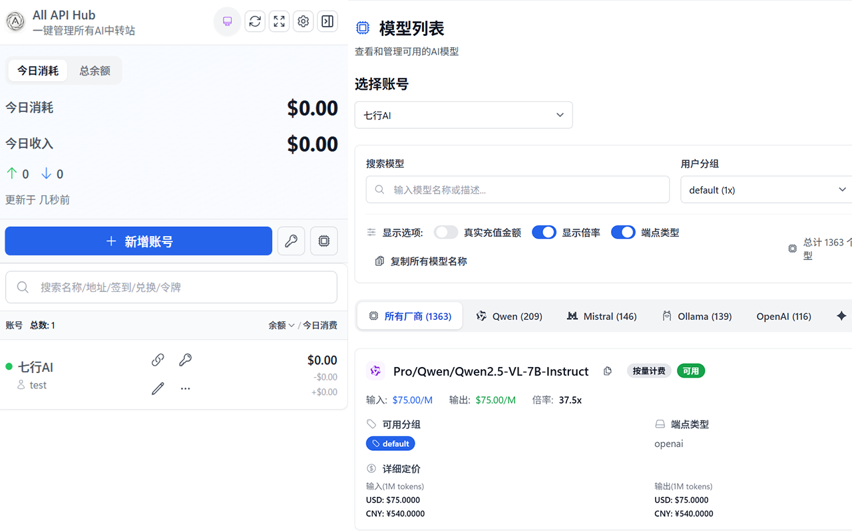
Task: Expand the default (1x) user group dropdown
Action: 765,190
